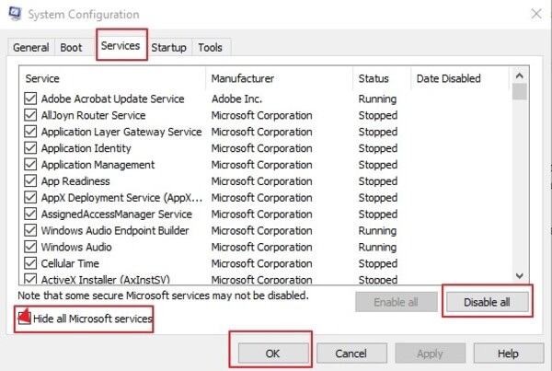552x371 pixels.
Task: Sort by the Status column header
Action: [374, 79]
